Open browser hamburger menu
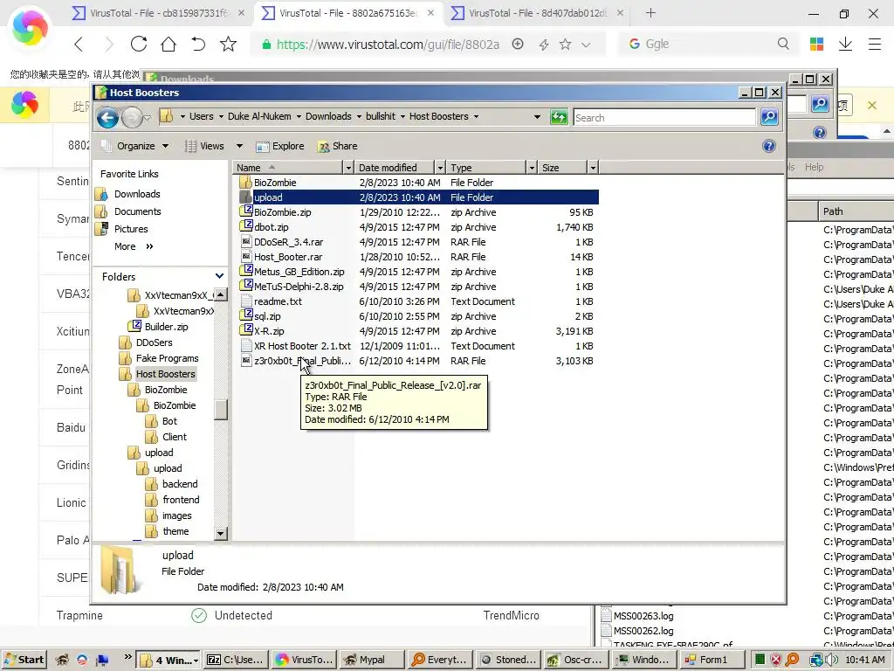Viewport: 894px width, 671px height. point(875,44)
